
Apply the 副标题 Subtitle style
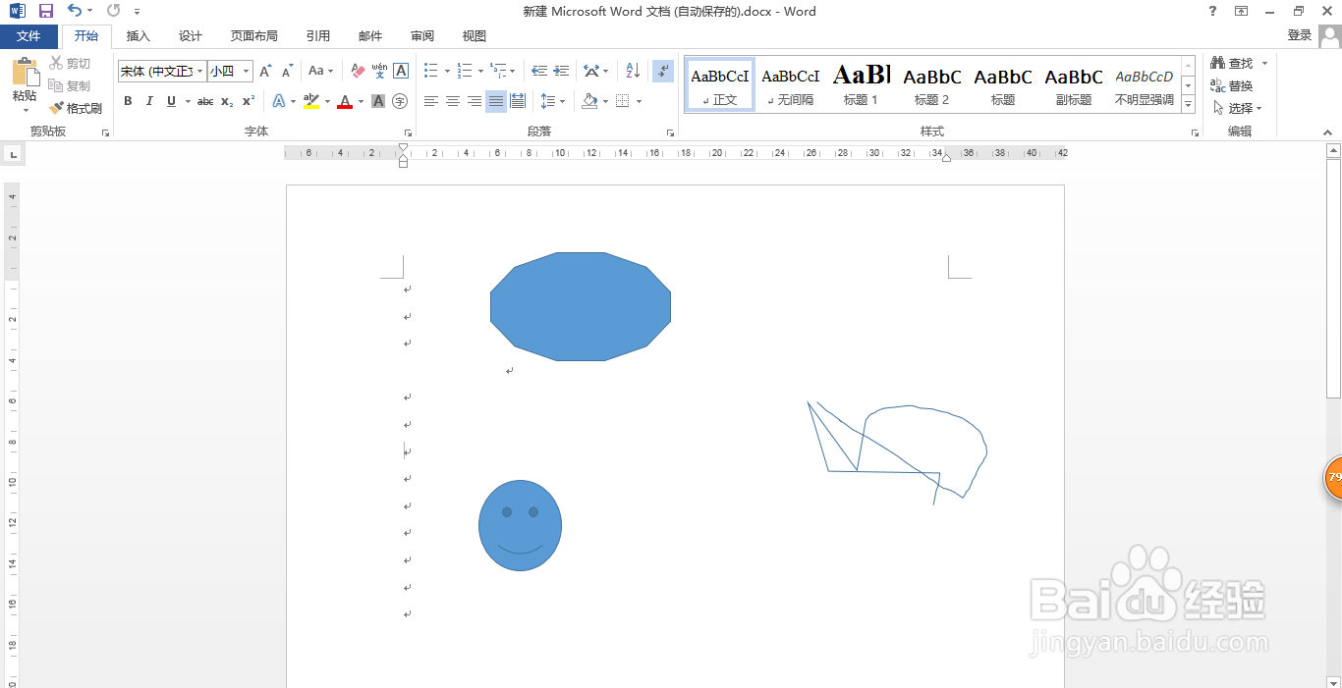click(1074, 84)
